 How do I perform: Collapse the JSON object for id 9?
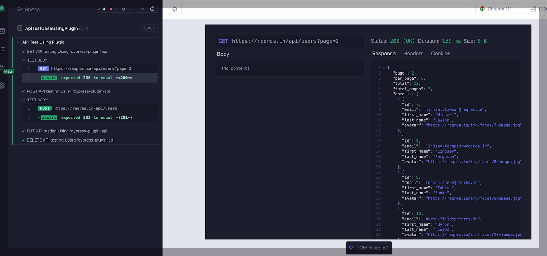point(398,172)
